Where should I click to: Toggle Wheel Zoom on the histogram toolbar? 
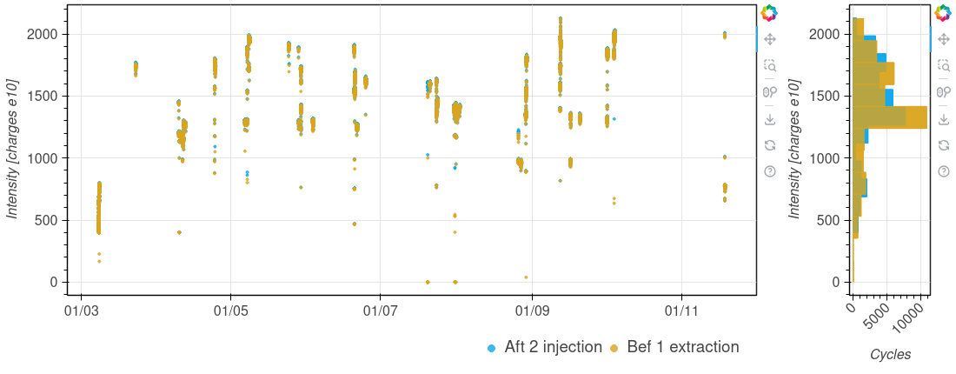[x=943, y=92]
